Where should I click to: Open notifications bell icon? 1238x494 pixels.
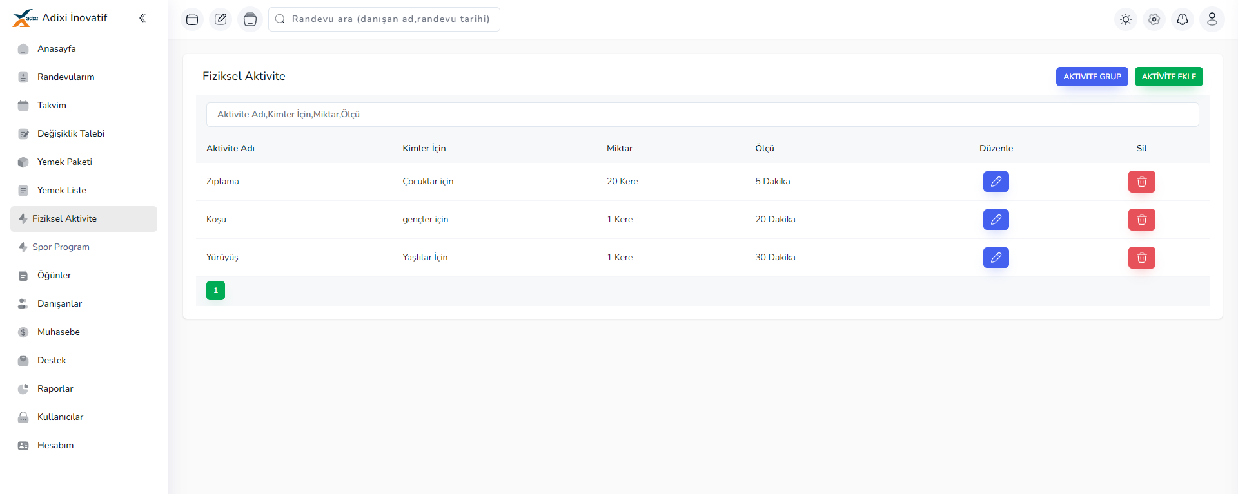1183,19
